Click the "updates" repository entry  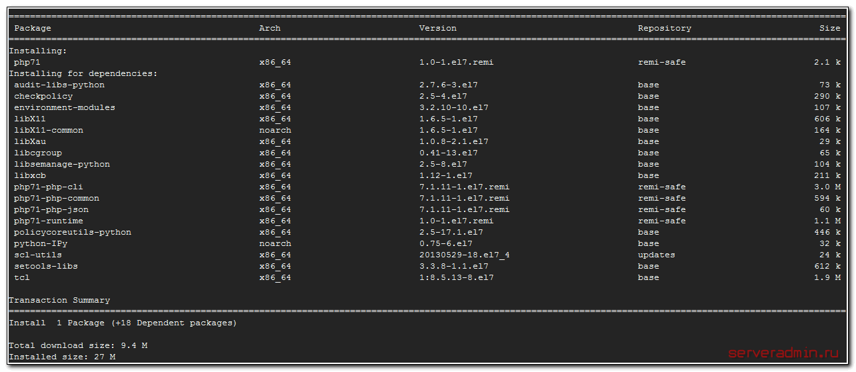coord(656,255)
